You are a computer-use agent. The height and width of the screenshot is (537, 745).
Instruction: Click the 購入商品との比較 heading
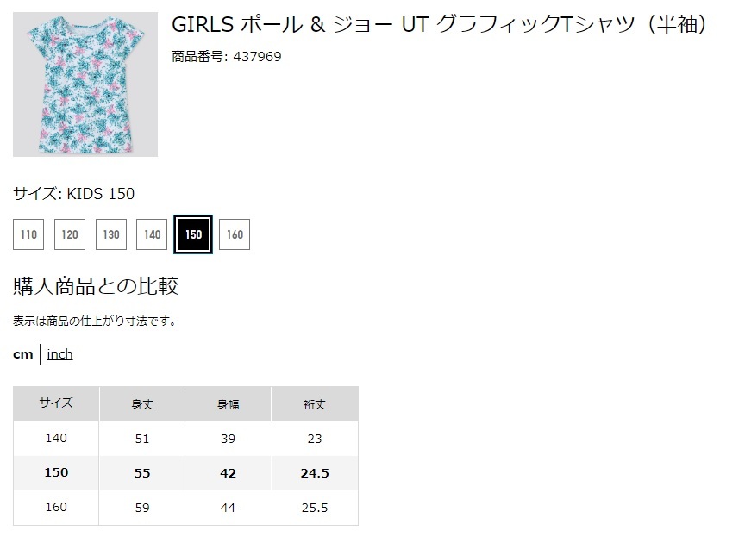pyautogui.click(x=96, y=286)
